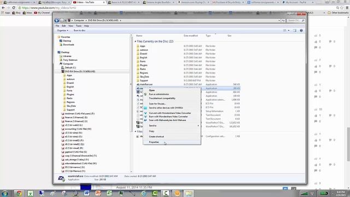Open the view options dropdown arrow
This screenshot has width=350, height=197.
coord(289,31)
